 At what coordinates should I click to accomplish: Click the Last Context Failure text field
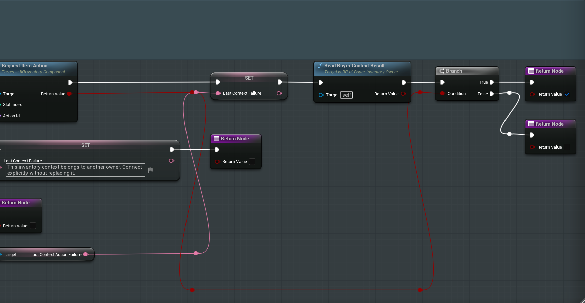(x=75, y=170)
